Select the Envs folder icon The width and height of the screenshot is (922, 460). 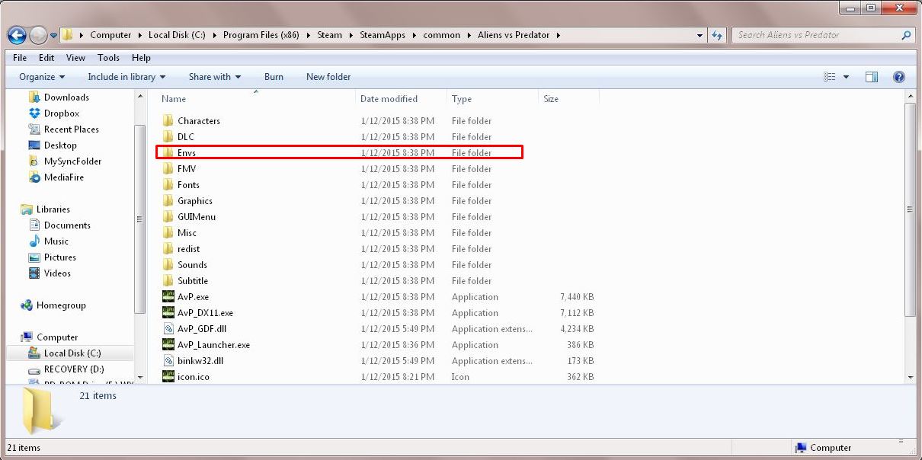click(x=168, y=153)
